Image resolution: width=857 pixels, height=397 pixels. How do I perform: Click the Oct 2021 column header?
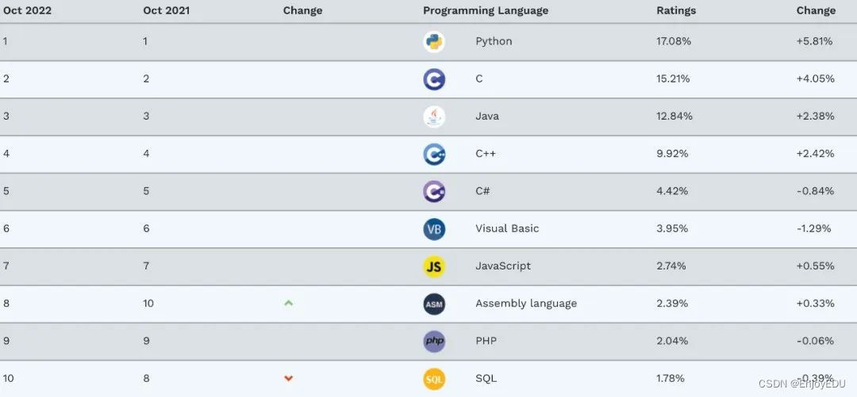coord(167,10)
